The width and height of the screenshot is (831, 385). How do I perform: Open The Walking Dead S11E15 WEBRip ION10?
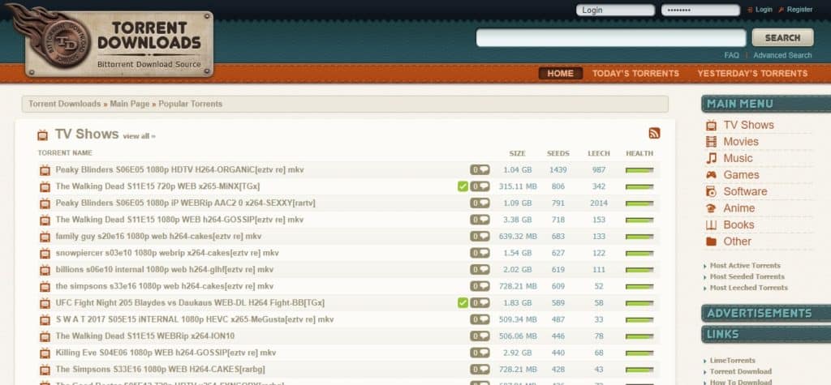click(x=144, y=336)
